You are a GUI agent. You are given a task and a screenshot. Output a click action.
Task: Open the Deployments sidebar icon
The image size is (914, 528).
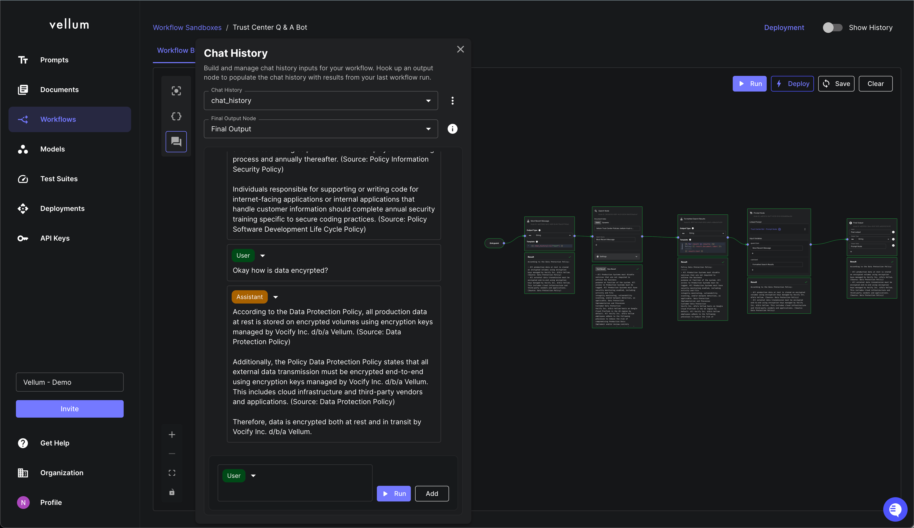[x=23, y=209]
